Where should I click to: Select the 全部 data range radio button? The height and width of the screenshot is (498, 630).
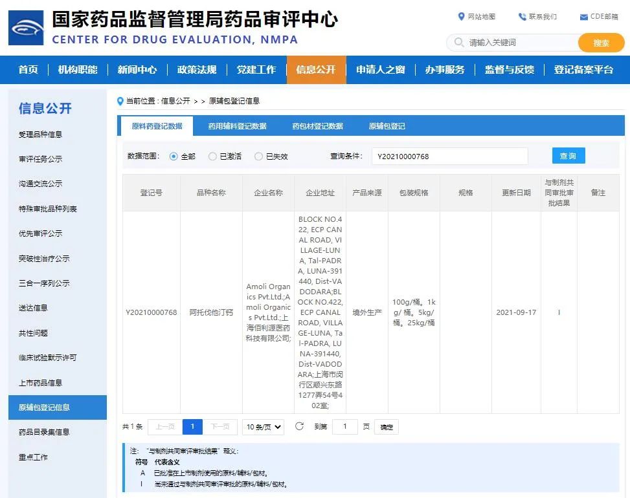click(x=174, y=157)
